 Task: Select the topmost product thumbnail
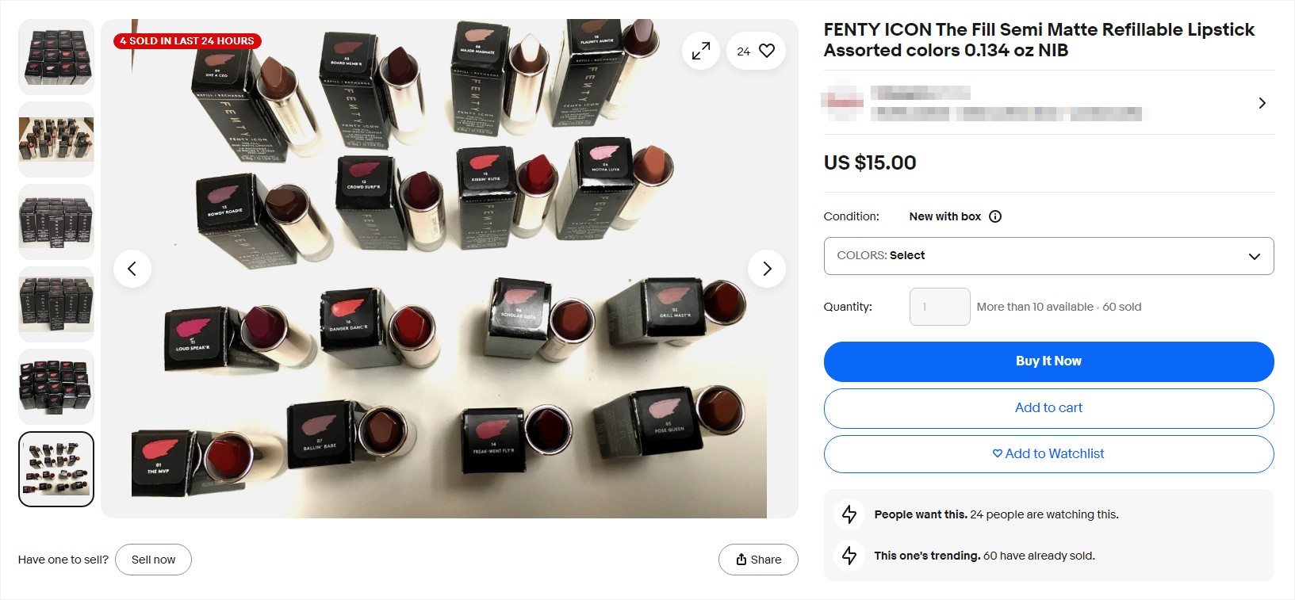coord(56,56)
